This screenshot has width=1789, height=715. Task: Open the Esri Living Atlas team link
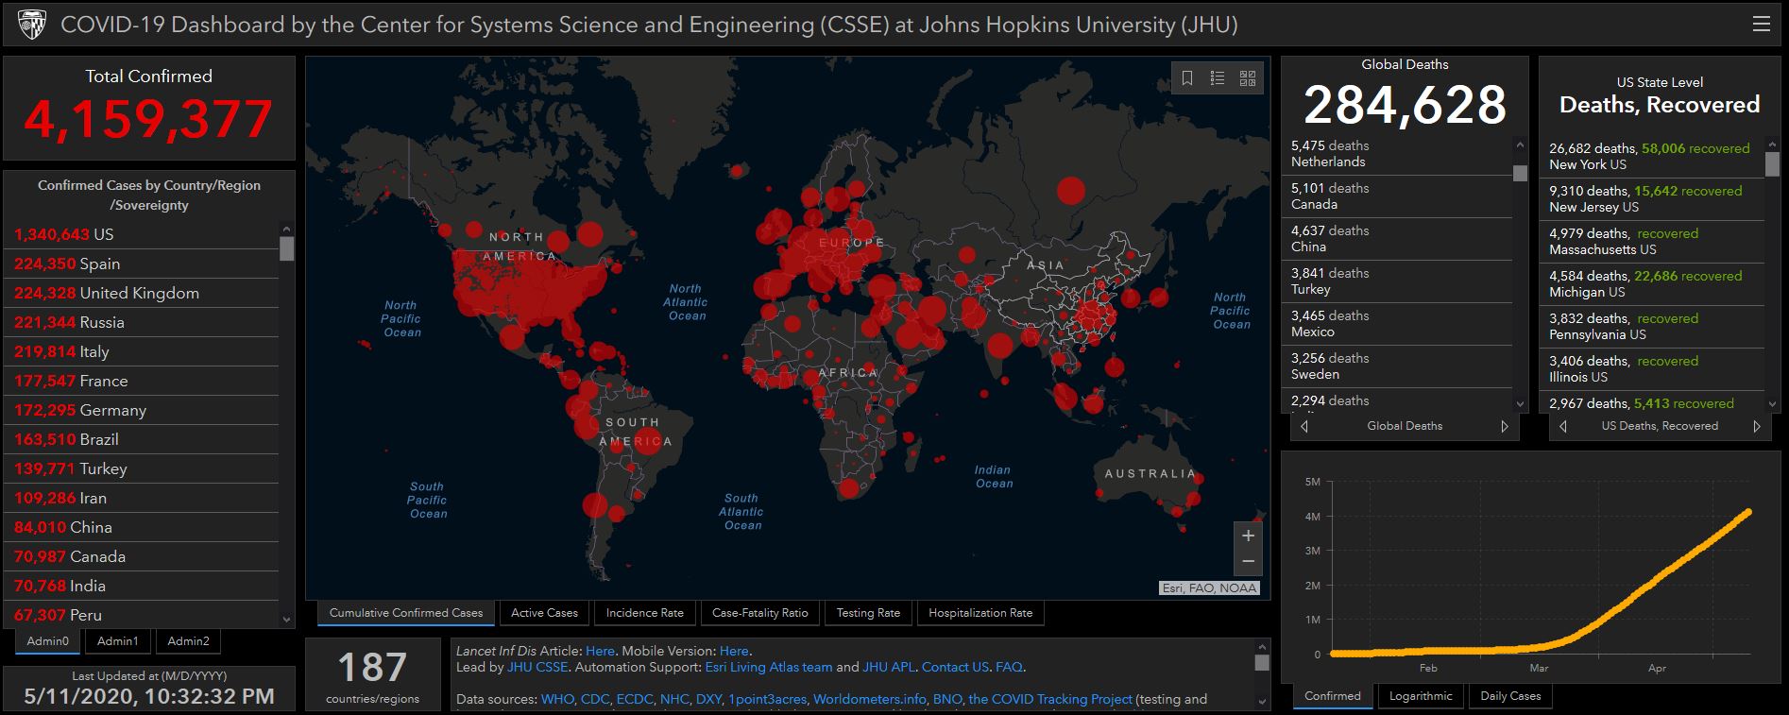pos(769,667)
